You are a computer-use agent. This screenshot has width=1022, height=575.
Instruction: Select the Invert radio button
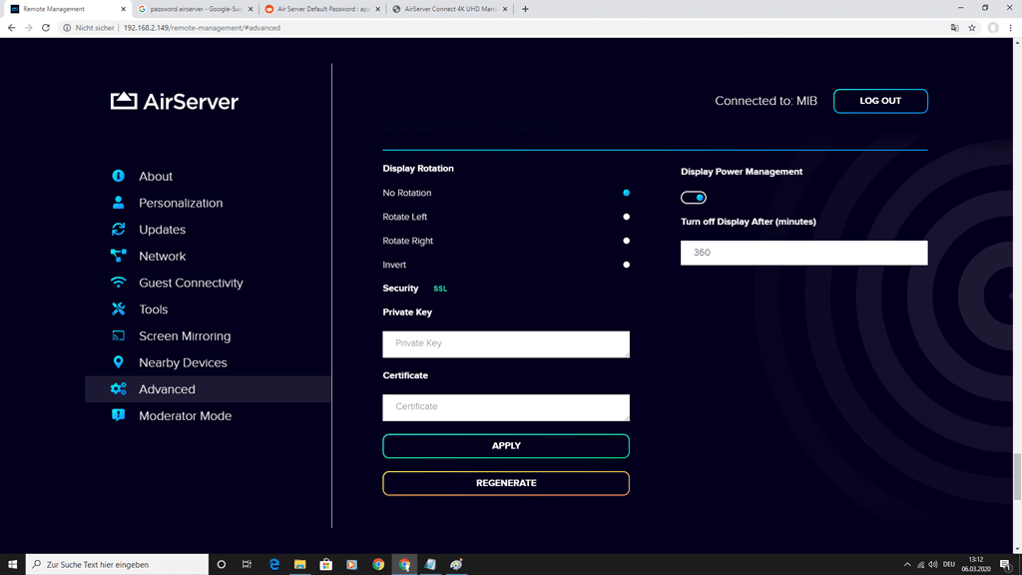coord(627,265)
